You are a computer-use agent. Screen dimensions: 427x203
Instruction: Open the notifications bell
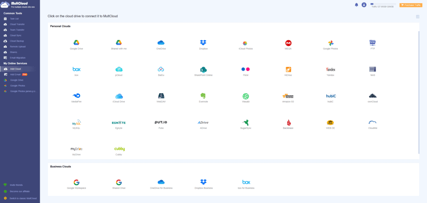357,5
